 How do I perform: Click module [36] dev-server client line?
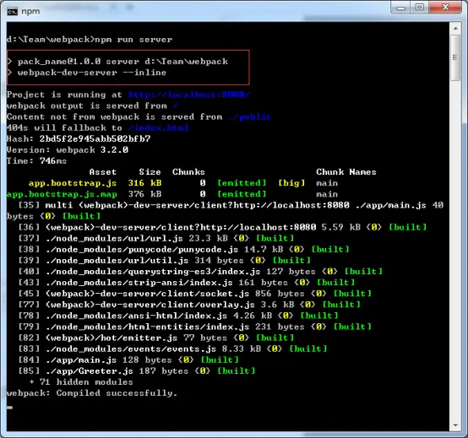click(222, 227)
